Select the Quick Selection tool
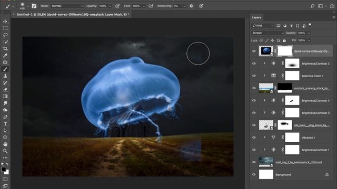This screenshot has height=189, width=337. coord(5,42)
